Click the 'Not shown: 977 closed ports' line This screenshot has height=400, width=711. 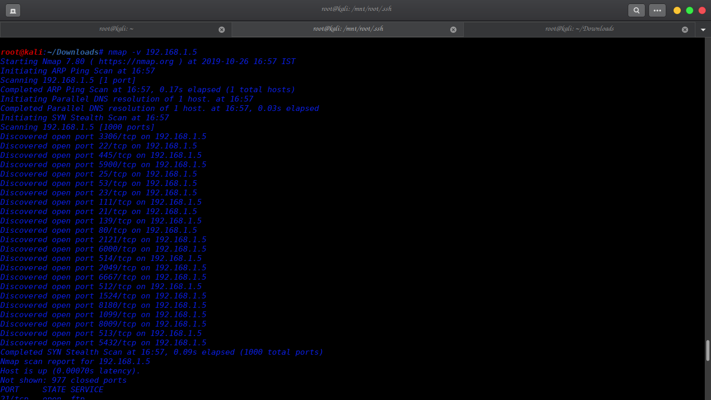click(x=63, y=380)
